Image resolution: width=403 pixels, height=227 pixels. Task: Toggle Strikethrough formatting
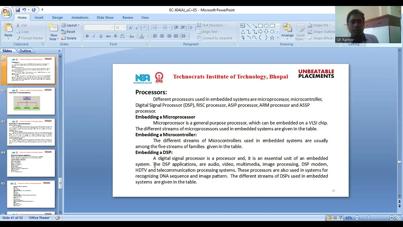coord(108,36)
